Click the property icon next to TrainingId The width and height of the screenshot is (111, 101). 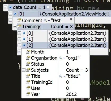pyautogui.click(x=28, y=82)
